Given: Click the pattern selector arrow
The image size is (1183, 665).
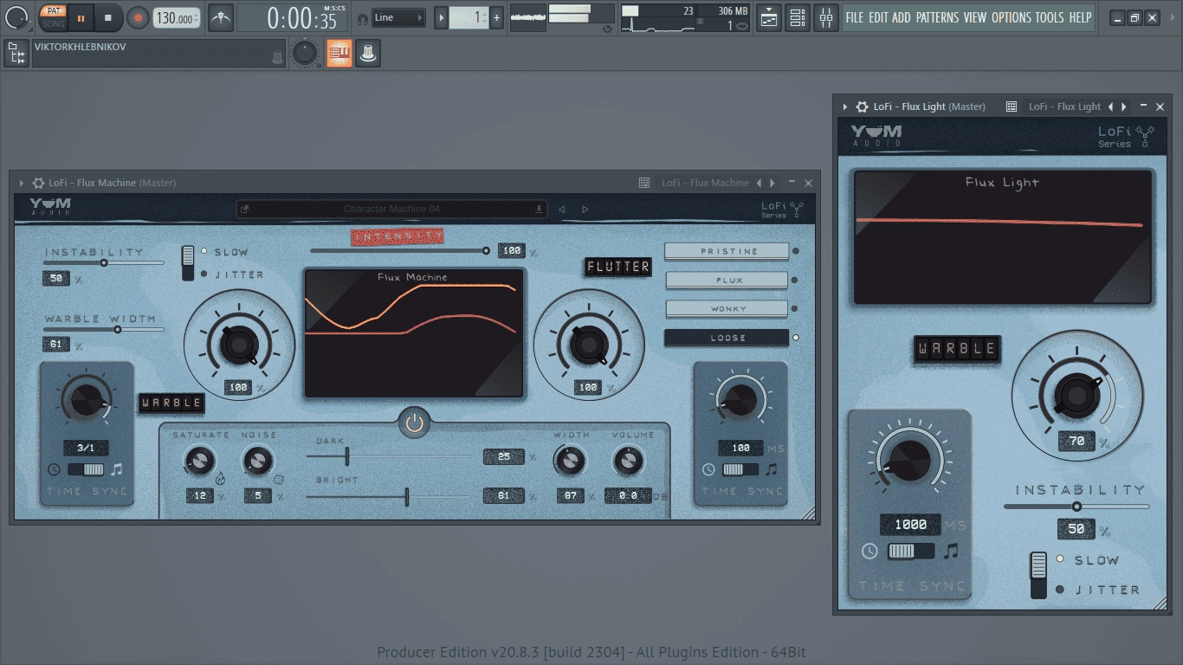Looking at the screenshot, I should (441, 17).
